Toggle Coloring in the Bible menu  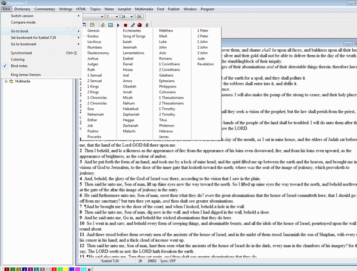(18, 59)
